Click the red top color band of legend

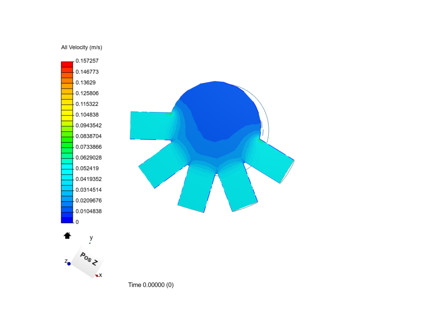pyautogui.click(x=67, y=64)
